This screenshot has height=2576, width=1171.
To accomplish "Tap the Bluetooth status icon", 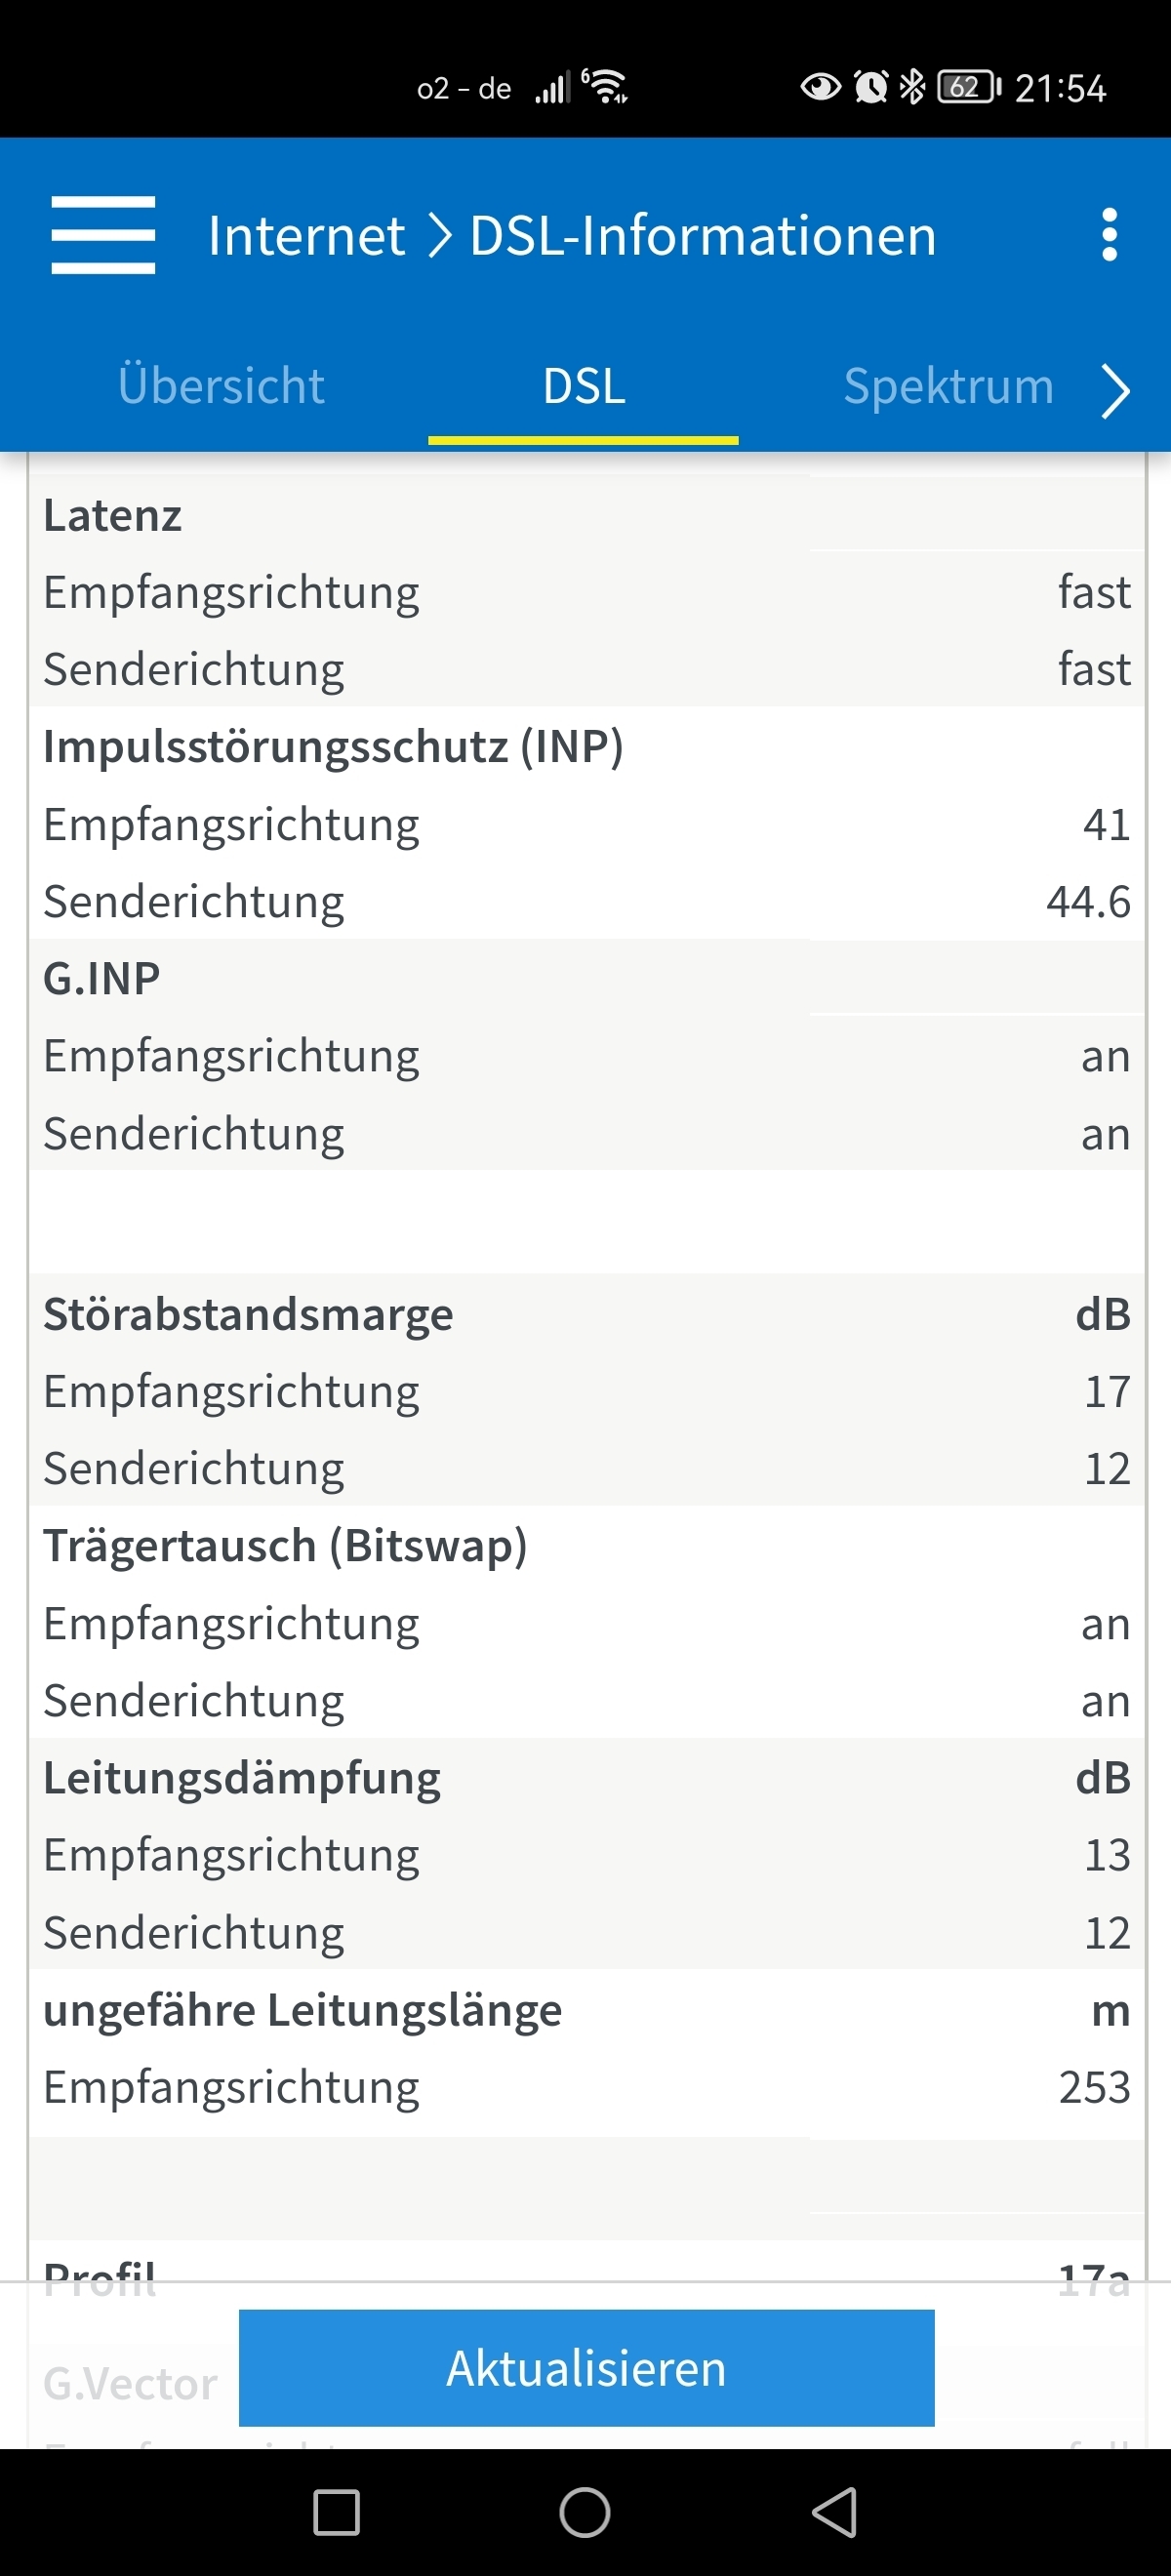I will (x=912, y=87).
